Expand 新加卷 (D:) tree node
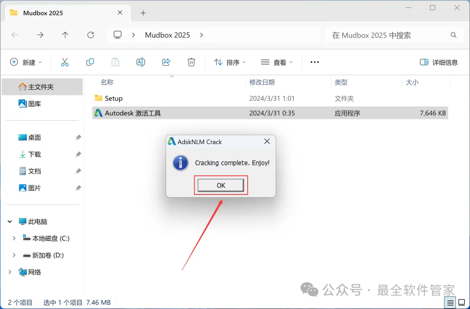Viewport: 470px width, 309px height. (x=14, y=255)
